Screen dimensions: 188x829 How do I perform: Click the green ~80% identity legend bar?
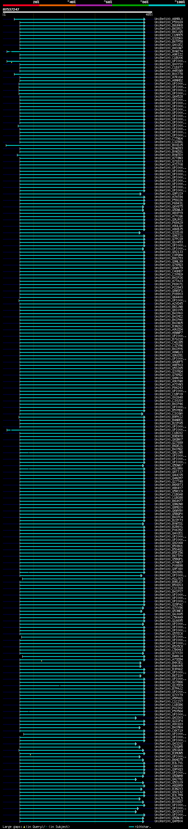(x=130, y=5)
